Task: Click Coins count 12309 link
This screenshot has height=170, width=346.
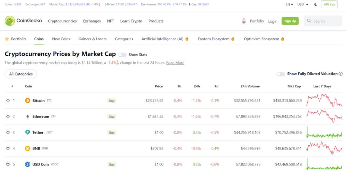Action: [x=17, y=4]
